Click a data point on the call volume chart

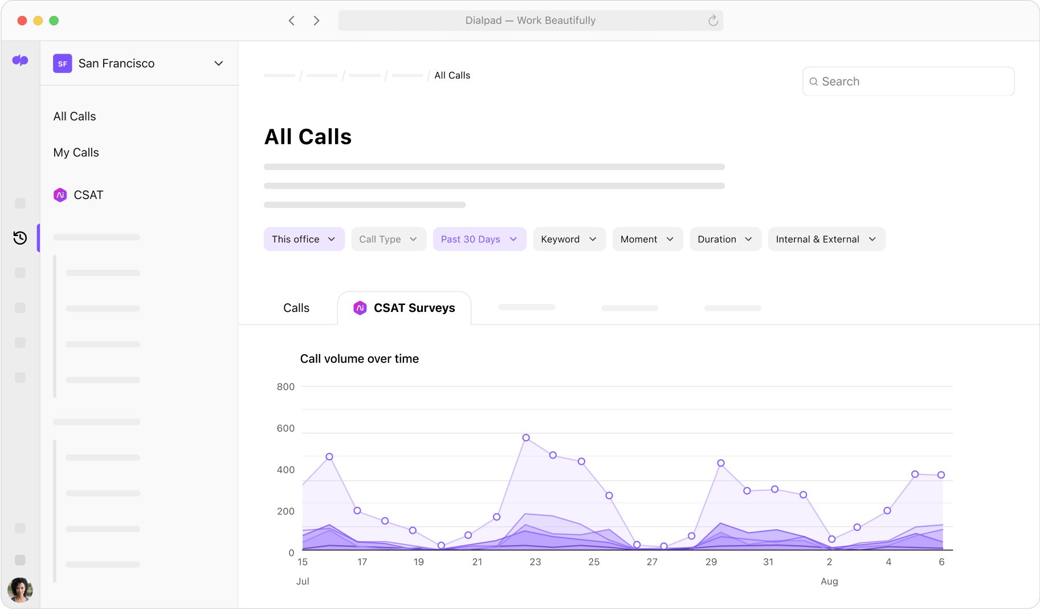coord(525,438)
